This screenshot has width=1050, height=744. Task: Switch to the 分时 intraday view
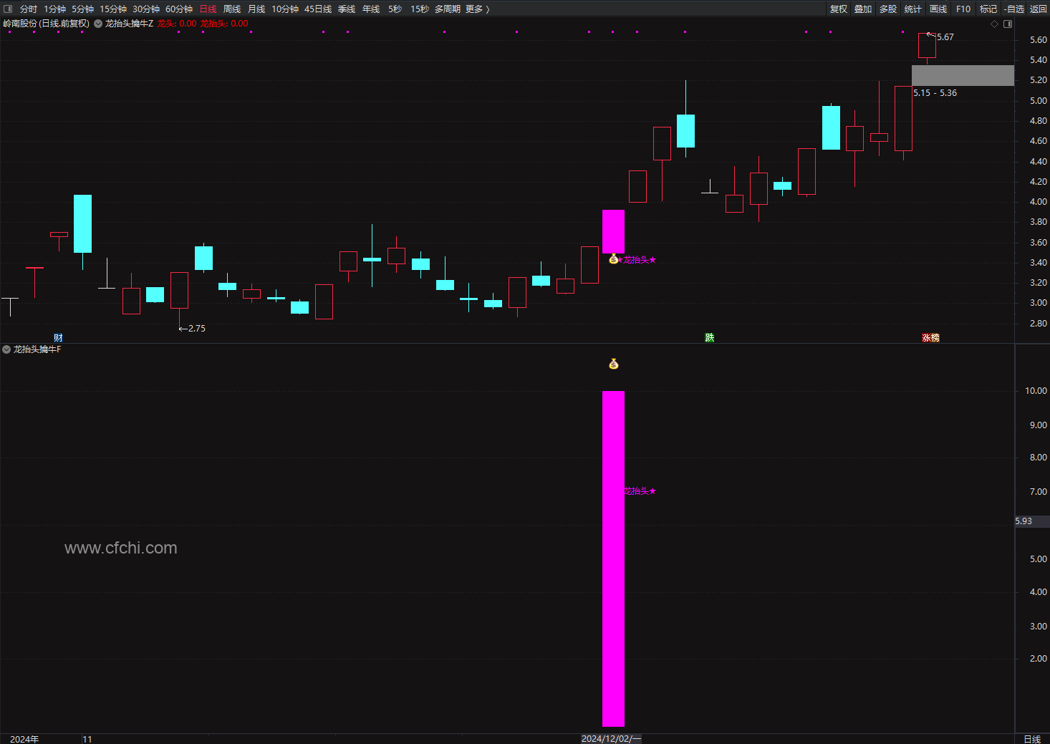pyautogui.click(x=29, y=9)
